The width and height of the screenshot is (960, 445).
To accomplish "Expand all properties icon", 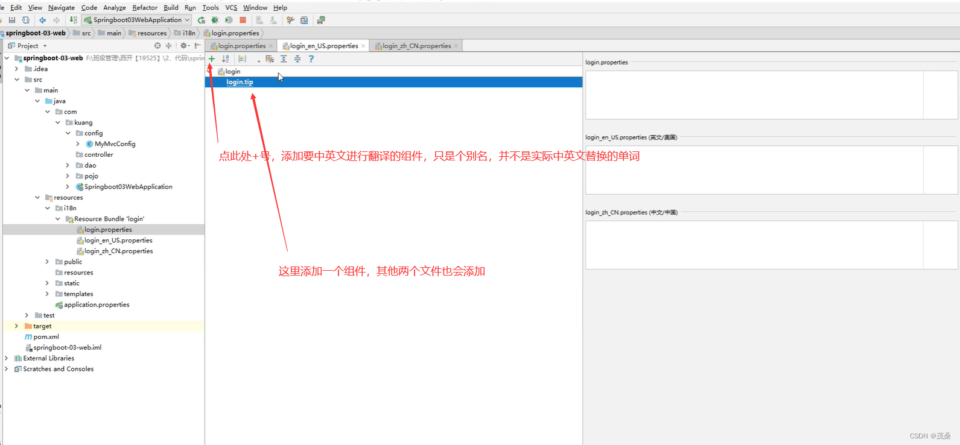I will pyautogui.click(x=284, y=58).
